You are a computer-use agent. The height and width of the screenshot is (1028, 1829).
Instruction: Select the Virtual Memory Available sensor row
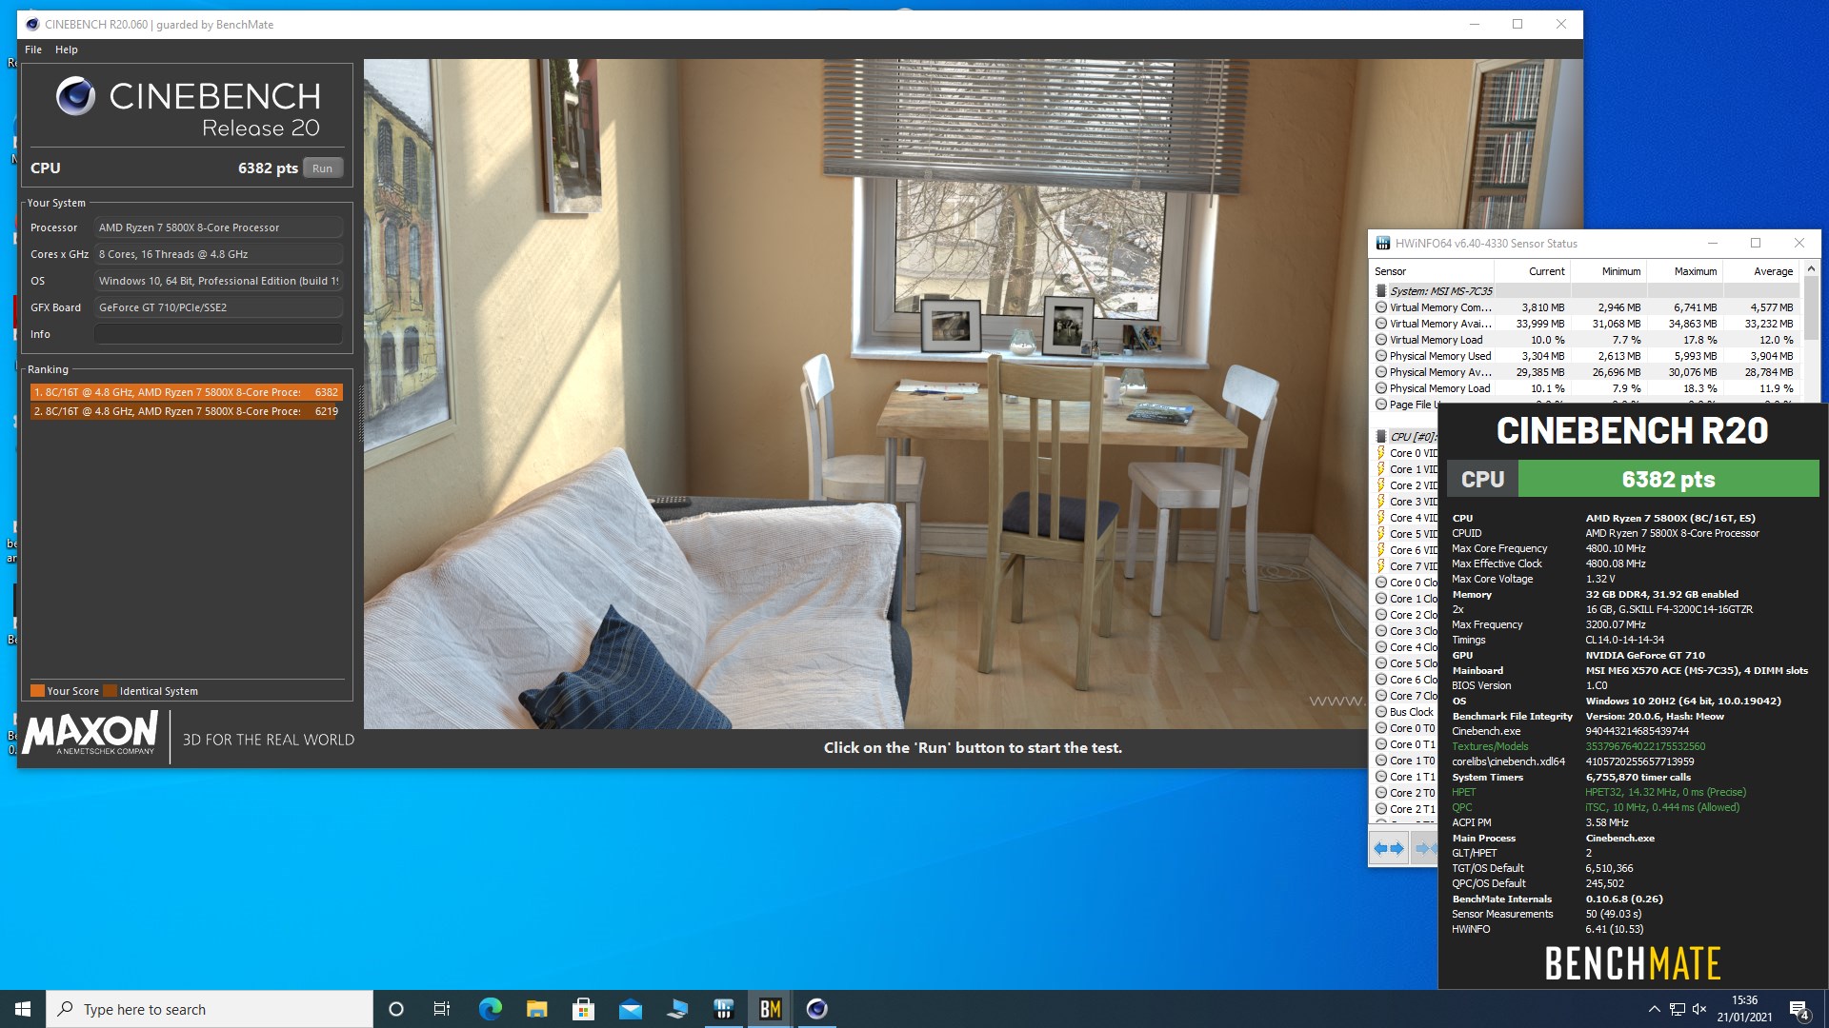(1585, 324)
